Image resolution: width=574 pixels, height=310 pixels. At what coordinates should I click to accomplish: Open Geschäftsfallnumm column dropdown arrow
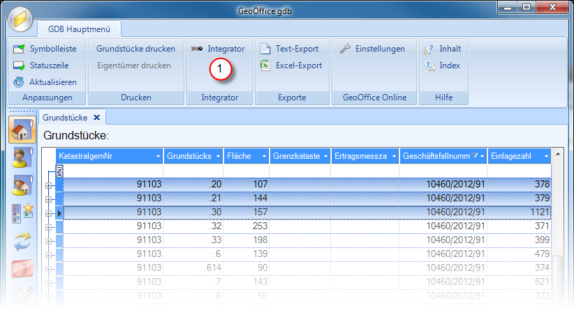[482, 156]
